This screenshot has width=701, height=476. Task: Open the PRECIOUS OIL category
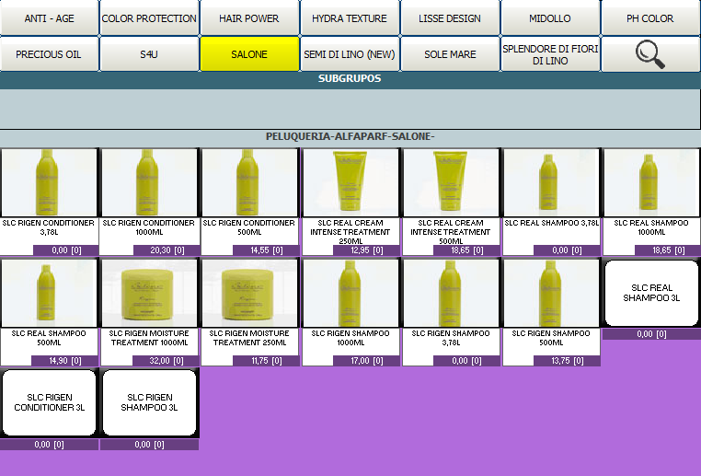pyautogui.click(x=49, y=54)
